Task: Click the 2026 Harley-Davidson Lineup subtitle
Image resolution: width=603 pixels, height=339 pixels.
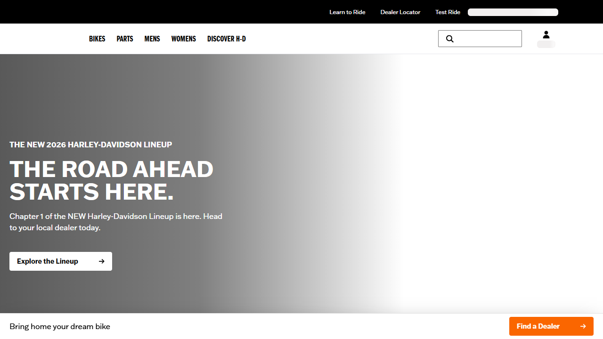Action: pos(90,145)
